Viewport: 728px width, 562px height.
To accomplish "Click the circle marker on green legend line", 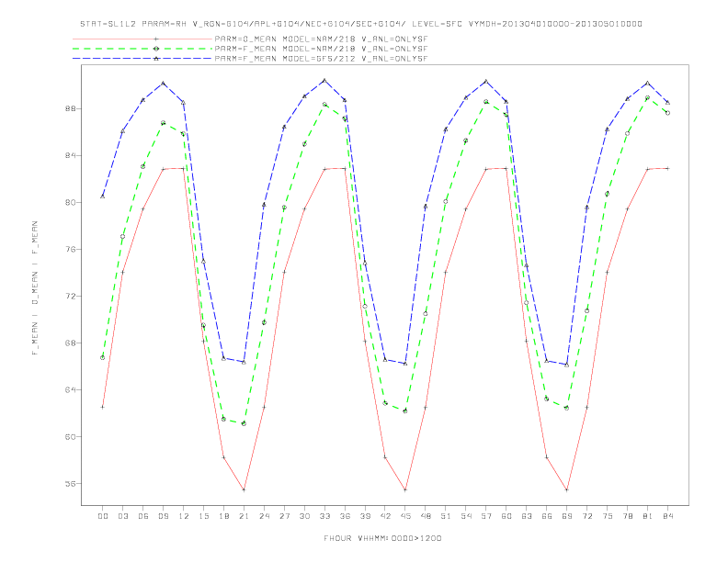I will [x=156, y=49].
